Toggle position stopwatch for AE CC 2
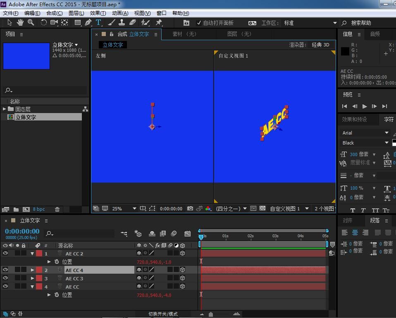The image size is (396, 318). coord(57,262)
